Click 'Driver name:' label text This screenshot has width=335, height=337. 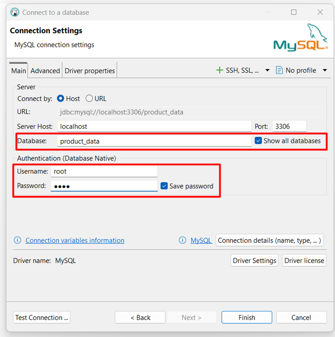[x=32, y=261]
